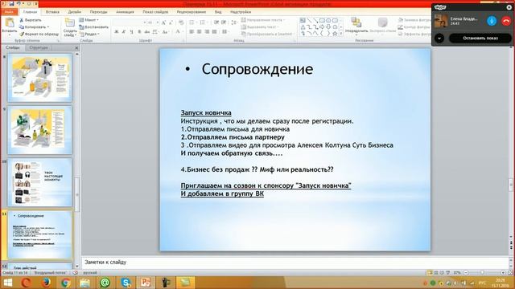Click the slide title text Сопровождение
Screen dimensions: 515x289
(x=257, y=69)
